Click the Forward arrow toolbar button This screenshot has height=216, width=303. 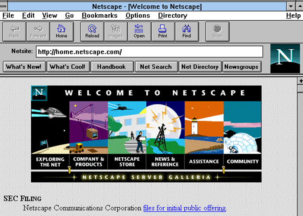(x=38, y=31)
